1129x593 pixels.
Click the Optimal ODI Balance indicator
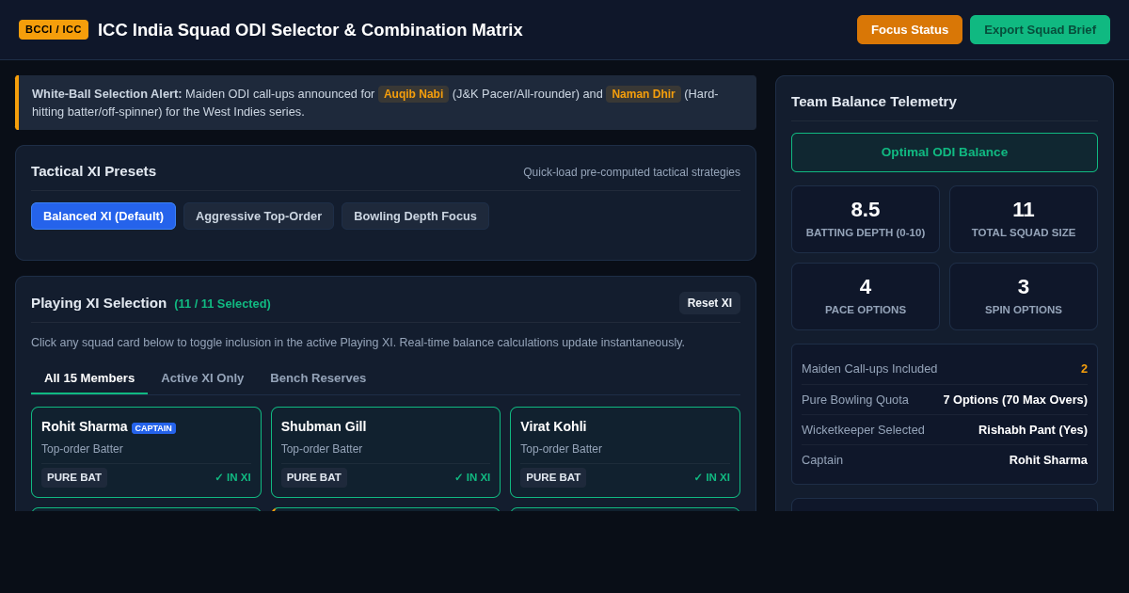click(x=945, y=152)
